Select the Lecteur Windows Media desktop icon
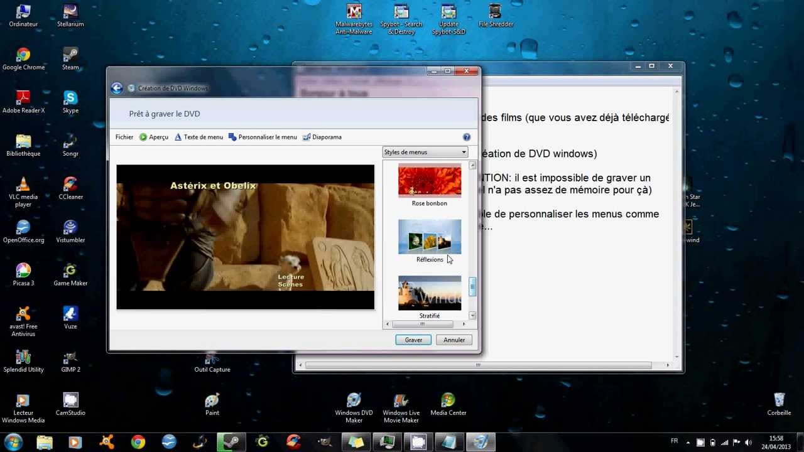The width and height of the screenshot is (804, 452). pyautogui.click(x=23, y=408)
